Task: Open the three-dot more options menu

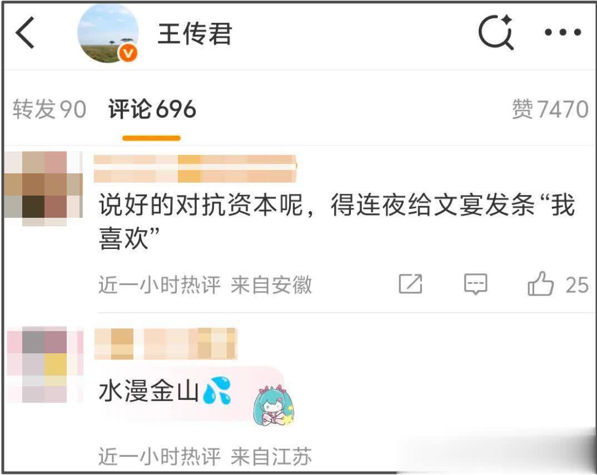Action: point(563,33)
